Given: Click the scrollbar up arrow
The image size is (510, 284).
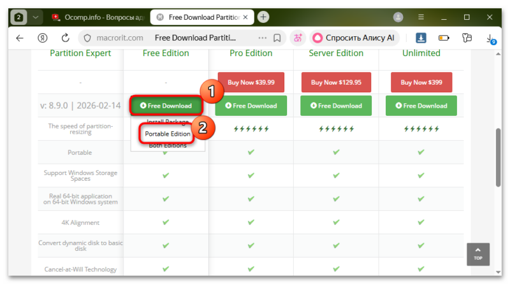Looking at the screenshot, I should (x=498, y=54).
